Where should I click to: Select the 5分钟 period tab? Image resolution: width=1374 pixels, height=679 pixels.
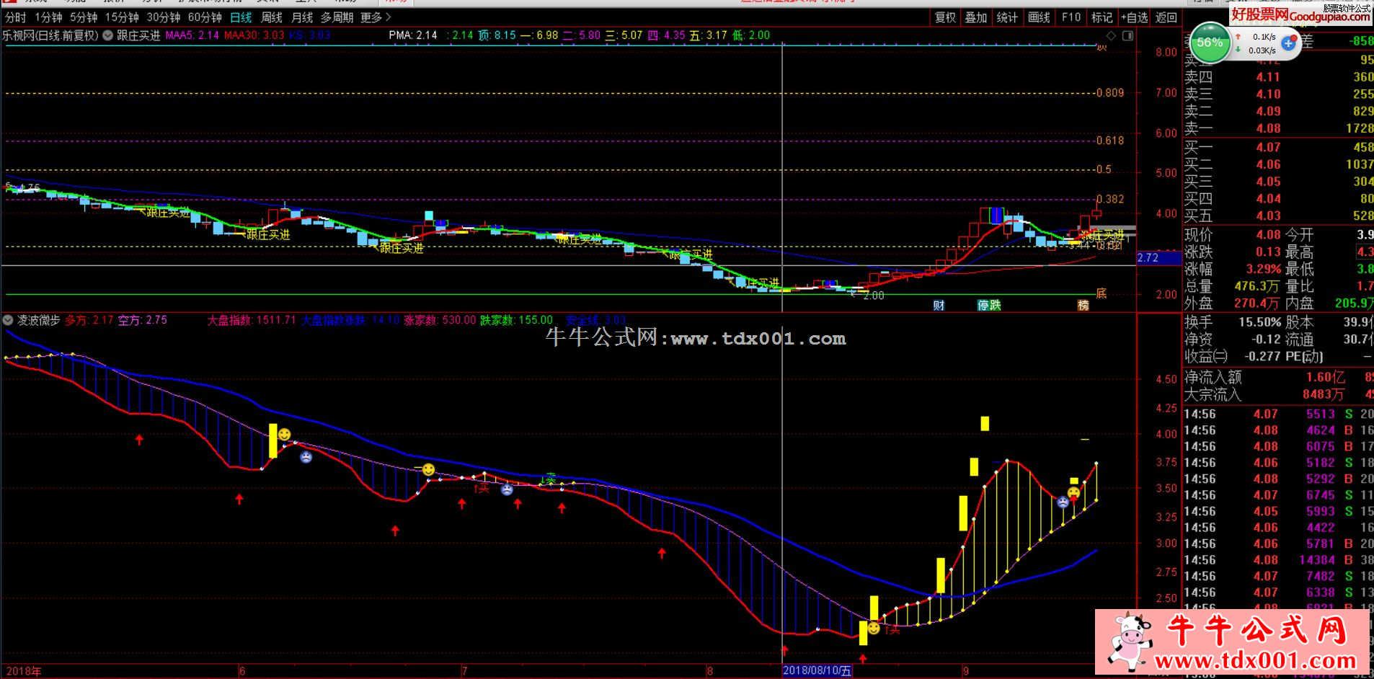coord(84,17)
